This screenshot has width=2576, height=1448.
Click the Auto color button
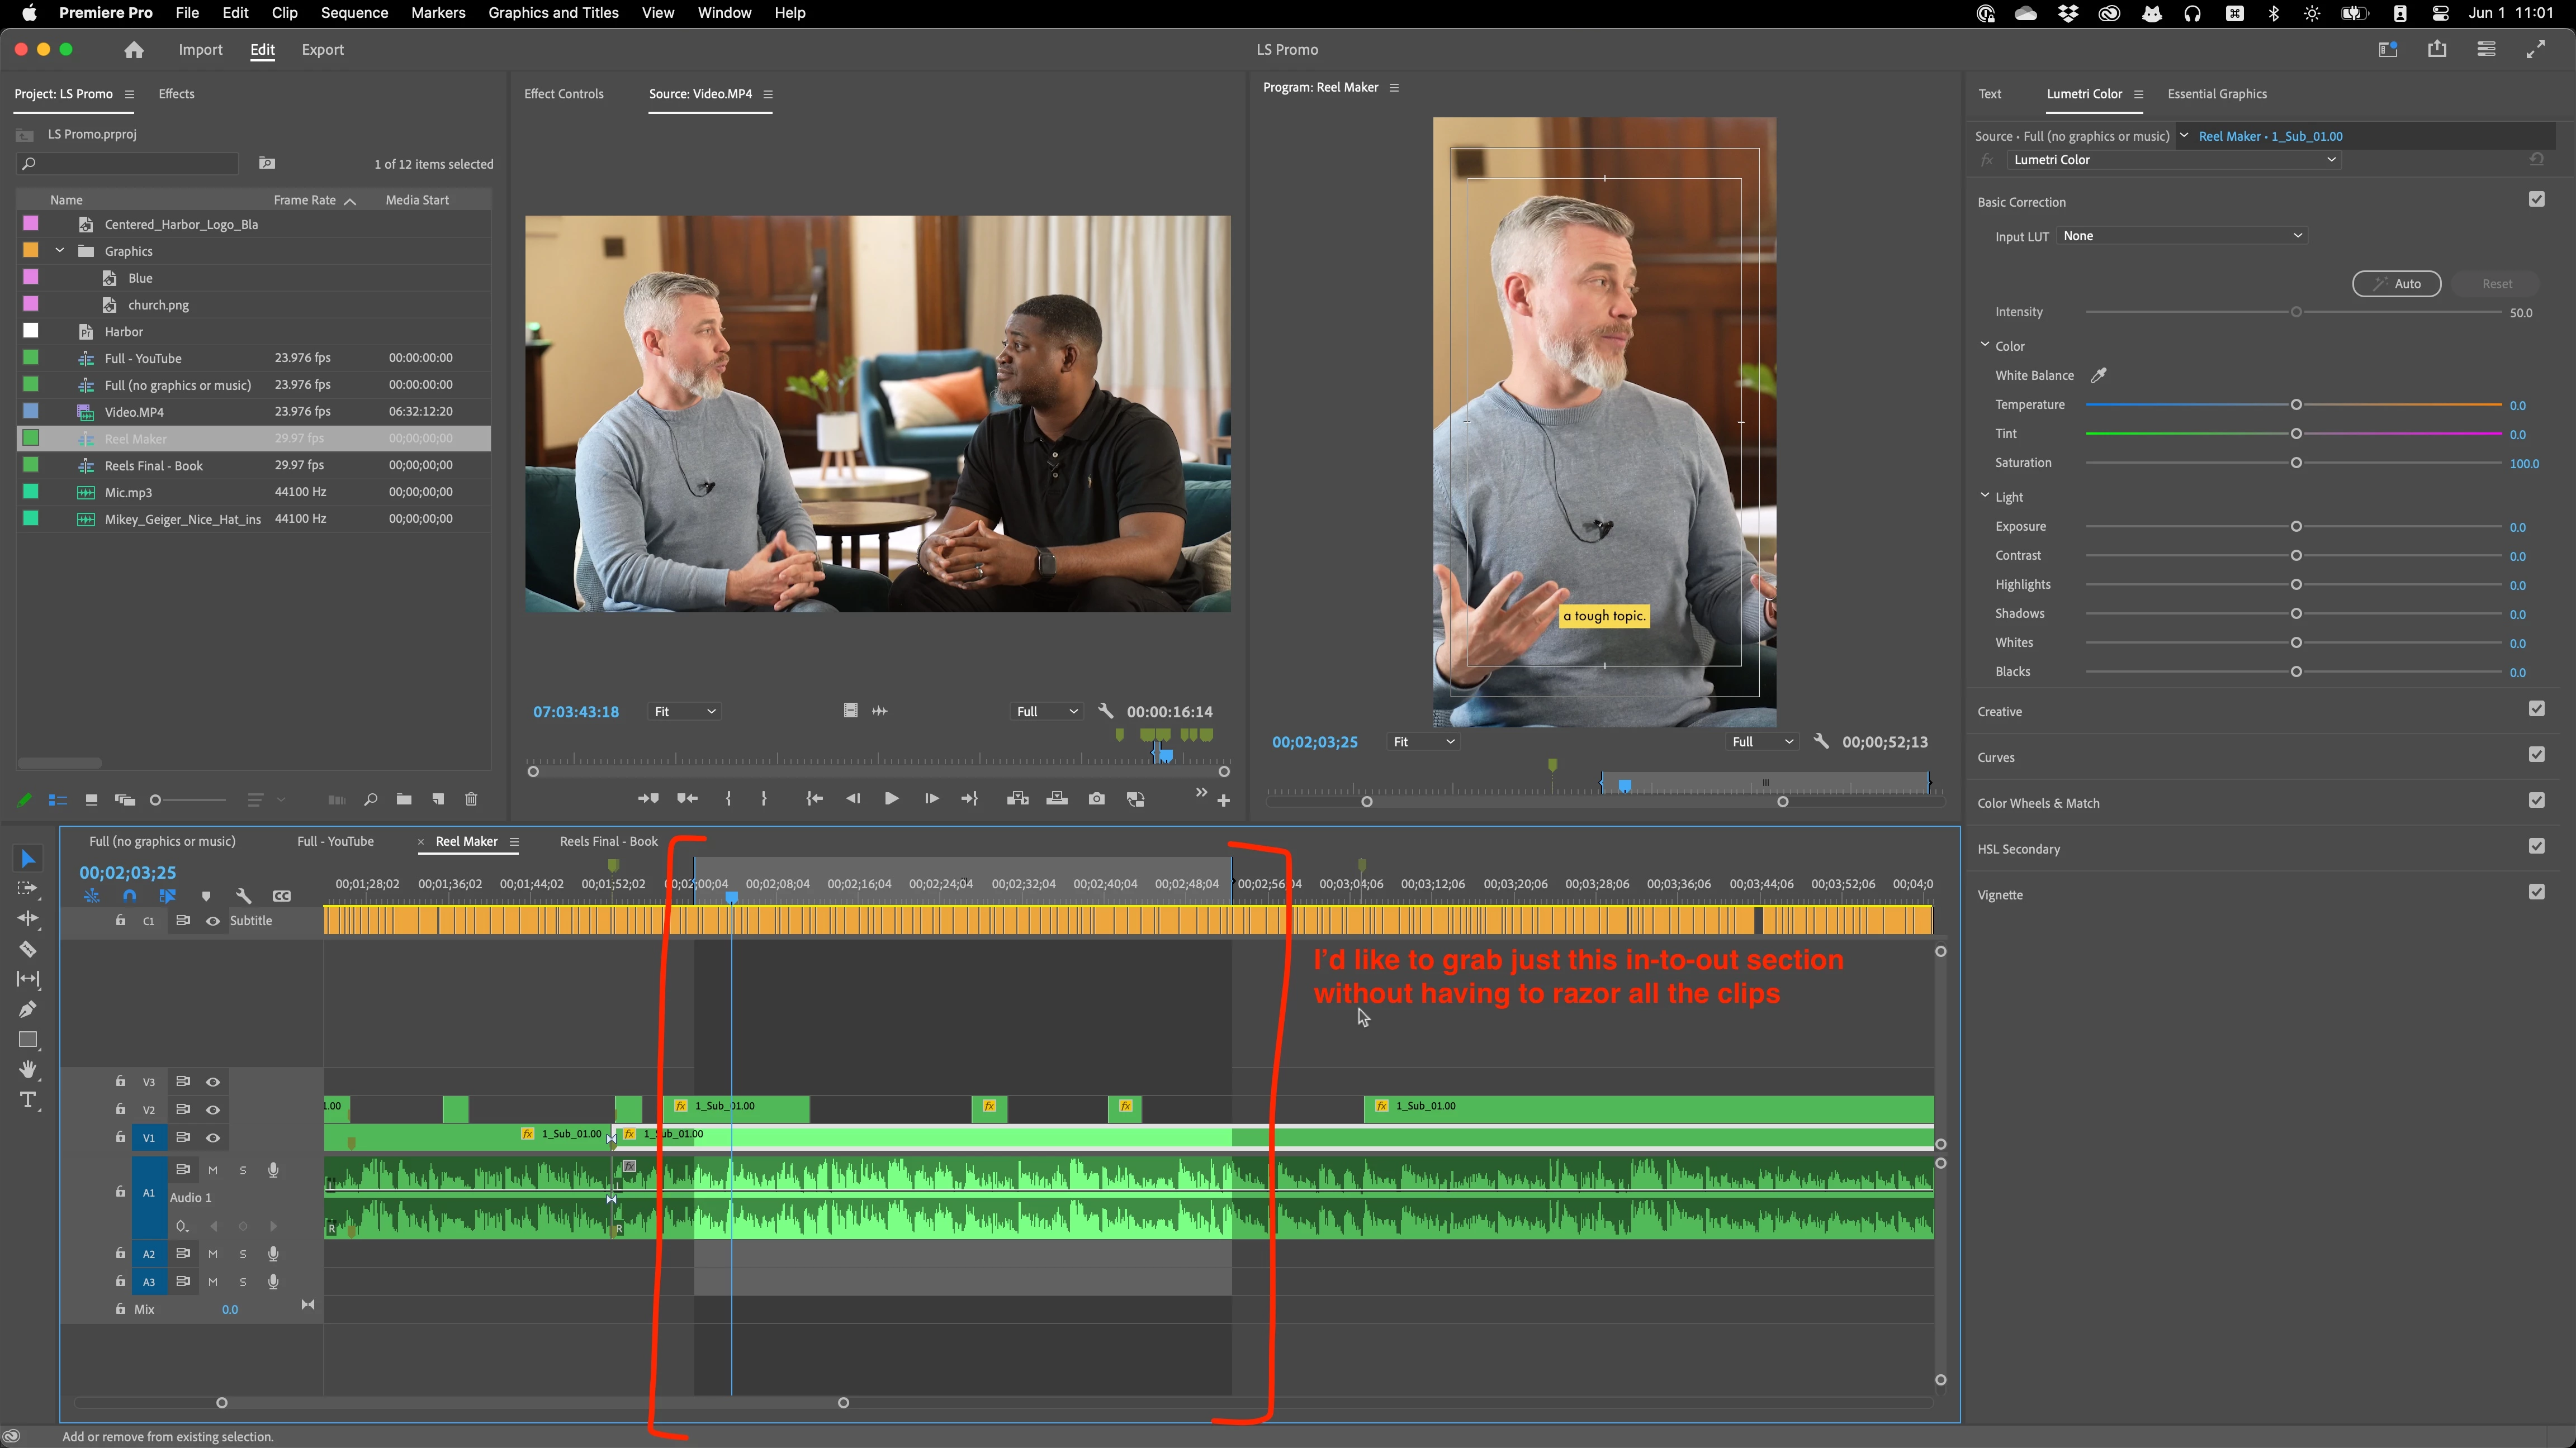tap(2396, 284)
